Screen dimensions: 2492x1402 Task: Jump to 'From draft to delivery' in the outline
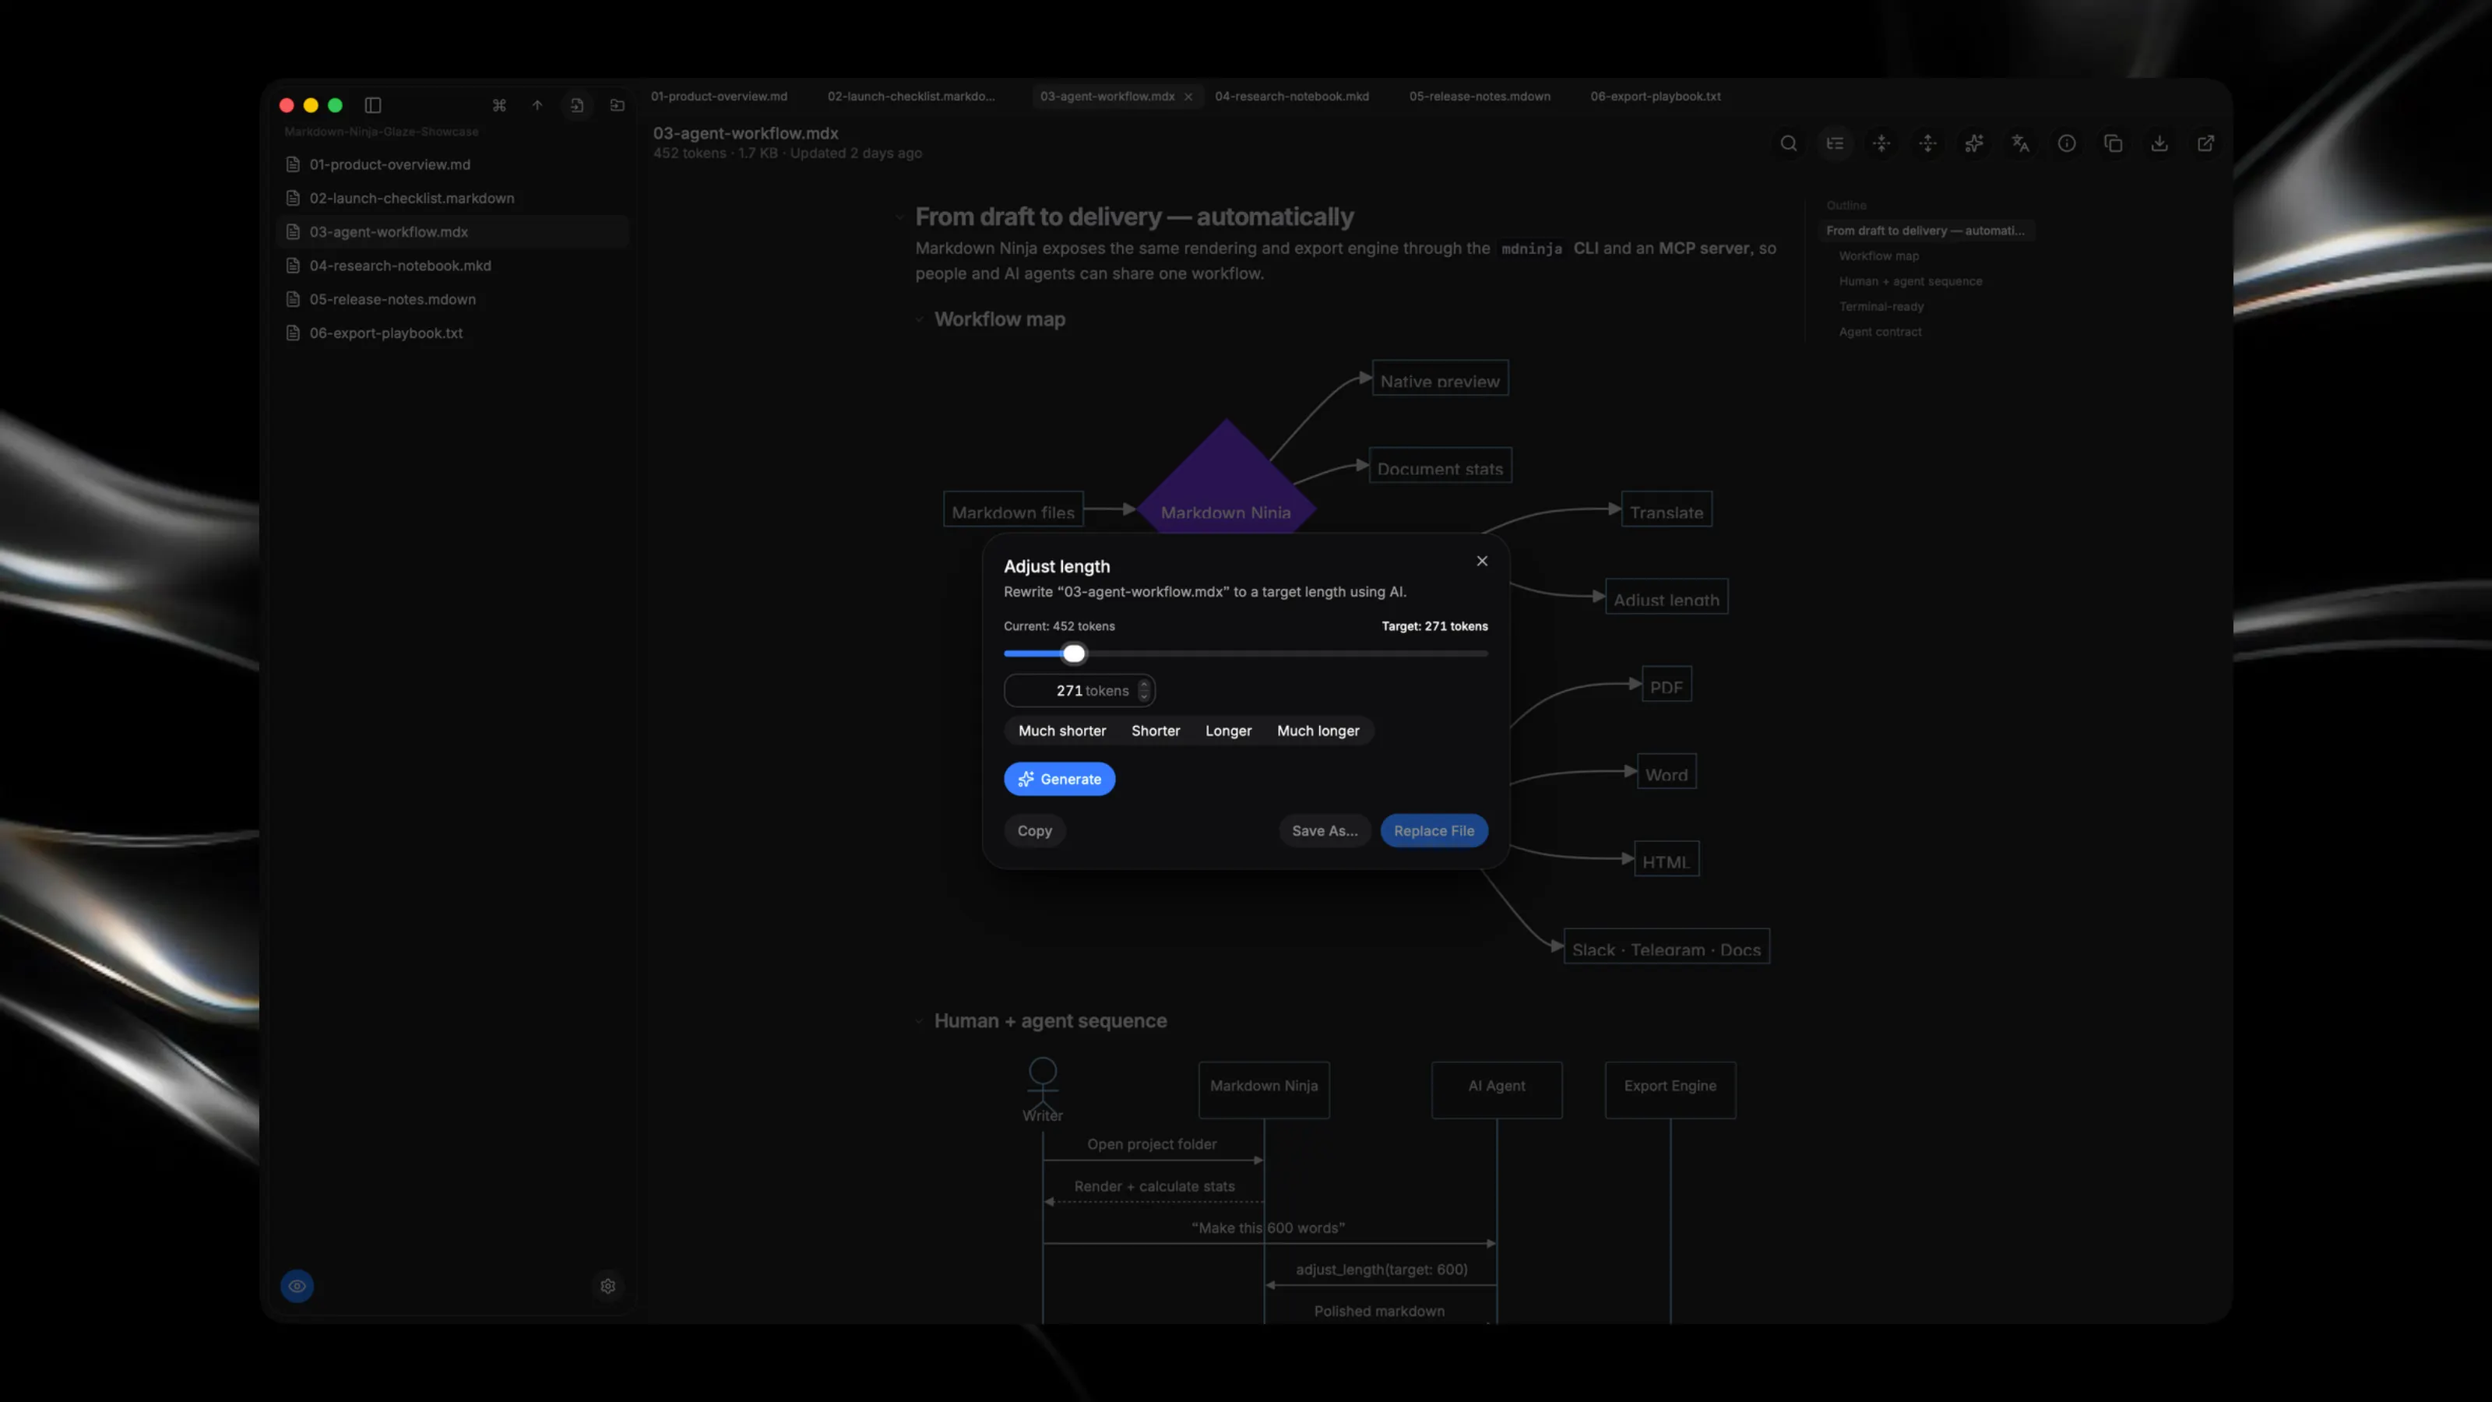click(1925, 231)
